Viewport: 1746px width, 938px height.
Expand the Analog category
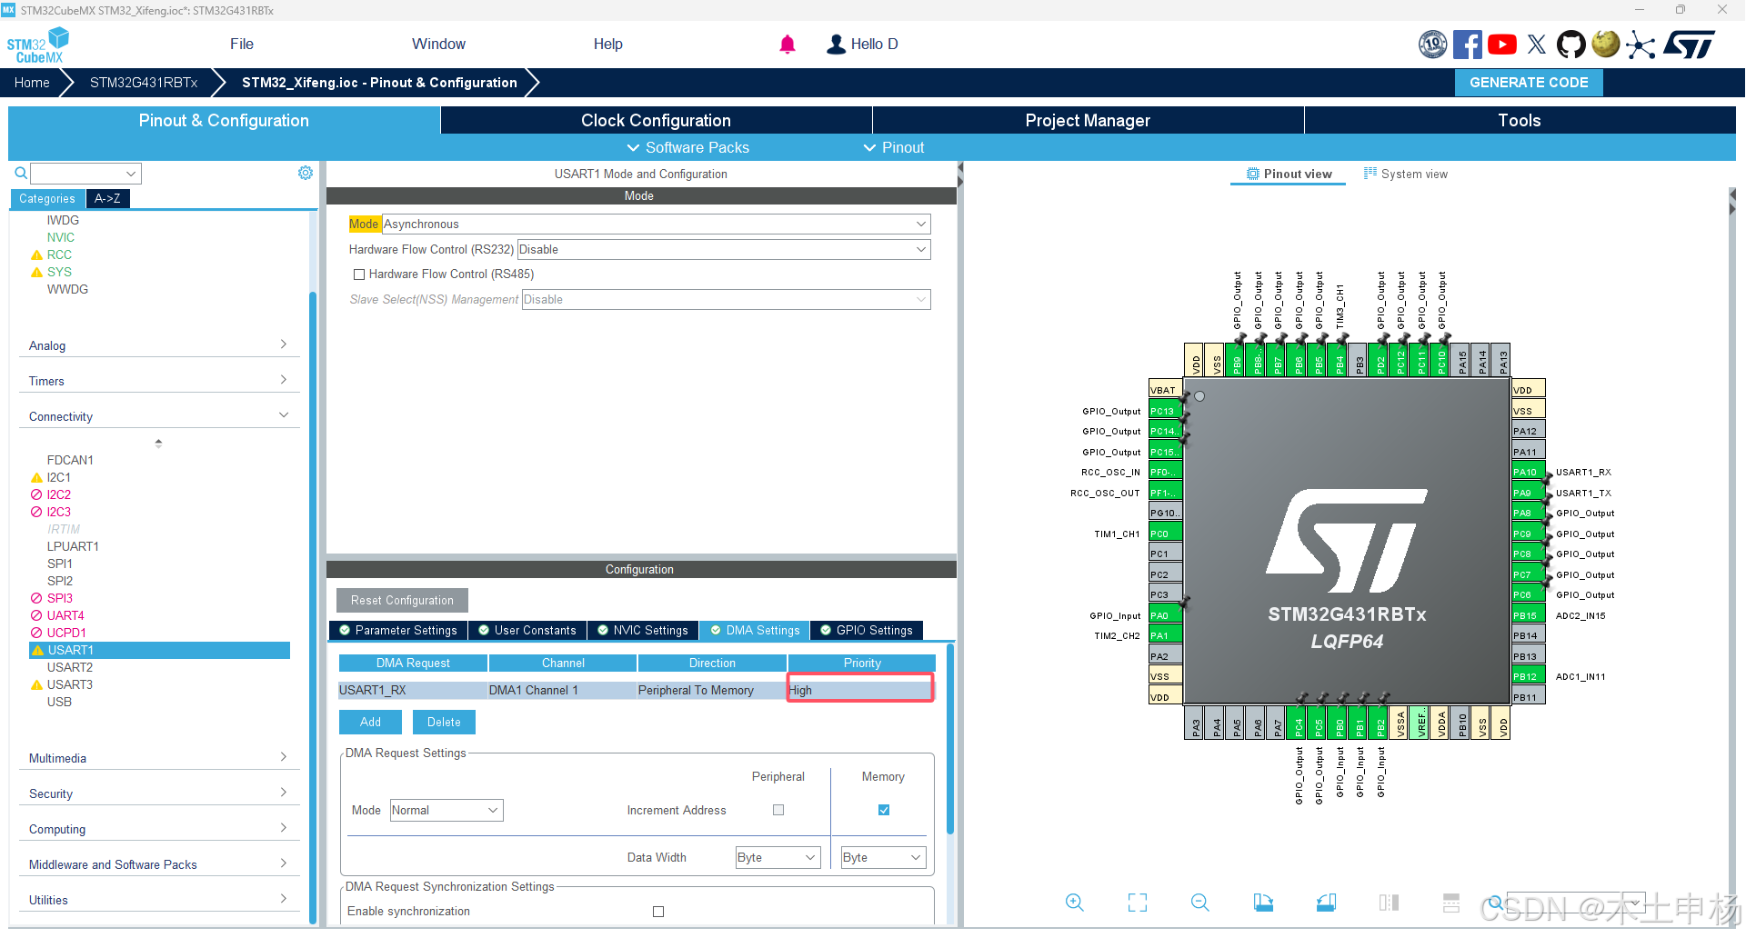tap(159, 345)
